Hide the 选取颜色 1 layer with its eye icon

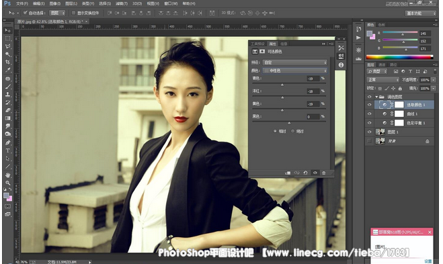369,105
